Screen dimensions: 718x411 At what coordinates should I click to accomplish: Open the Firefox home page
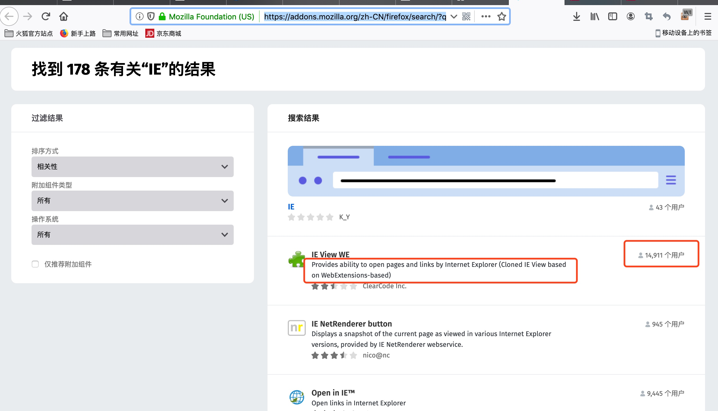click(x=64, y=16)
